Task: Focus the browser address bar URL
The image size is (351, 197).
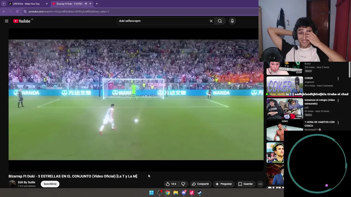Action: 69,11
